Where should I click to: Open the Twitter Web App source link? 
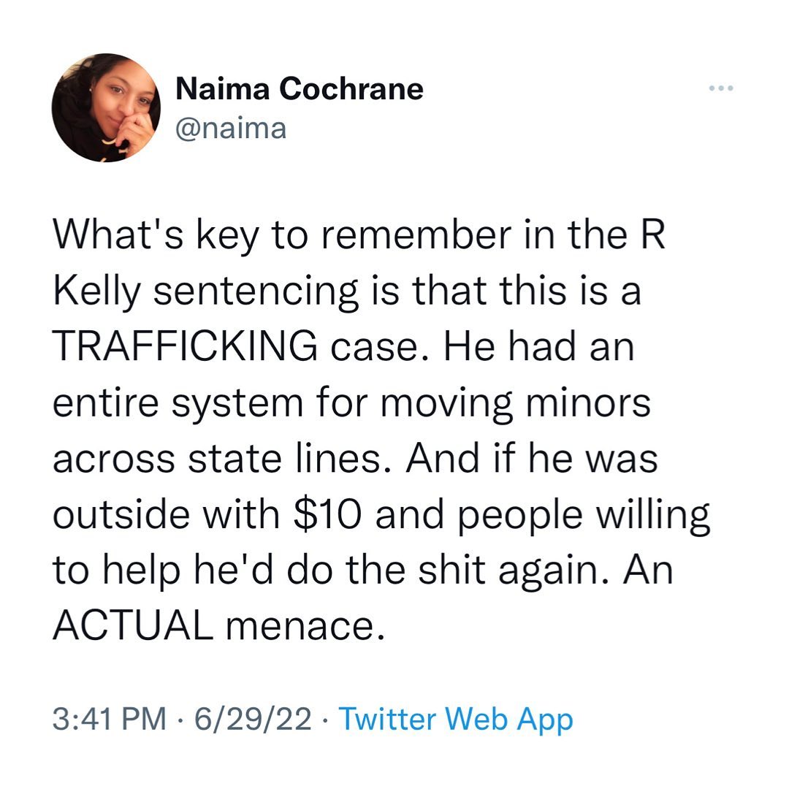pyautogui.click(x=456, y=719)
